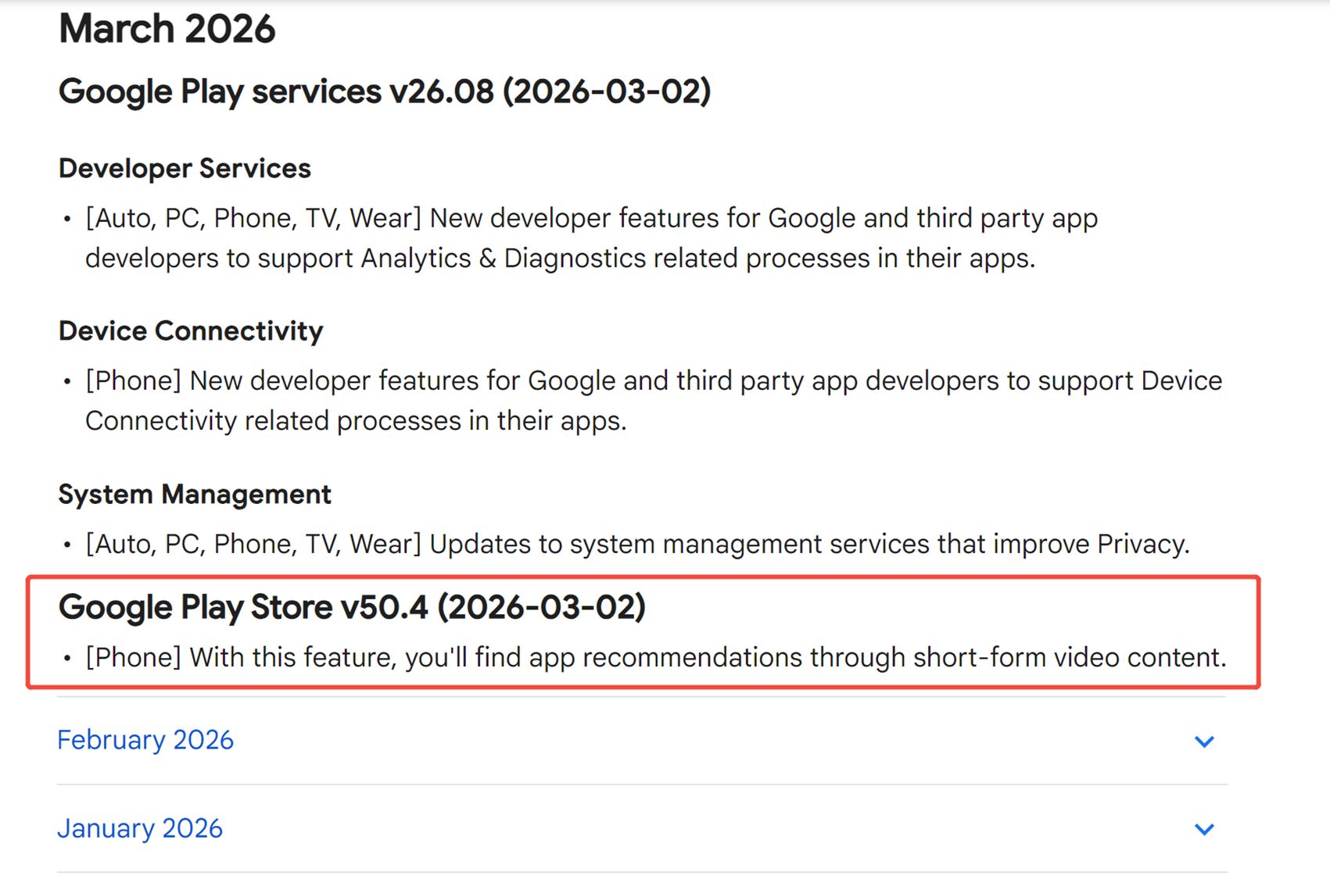1330x879 pixels.
Task: Expand the January 2026 chevron arrow
Action: [1205, 828]
